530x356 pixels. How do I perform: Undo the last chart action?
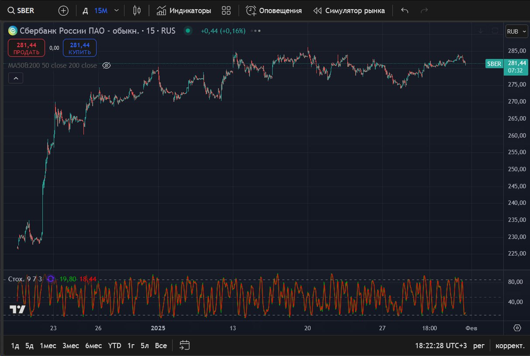[405, 10]
